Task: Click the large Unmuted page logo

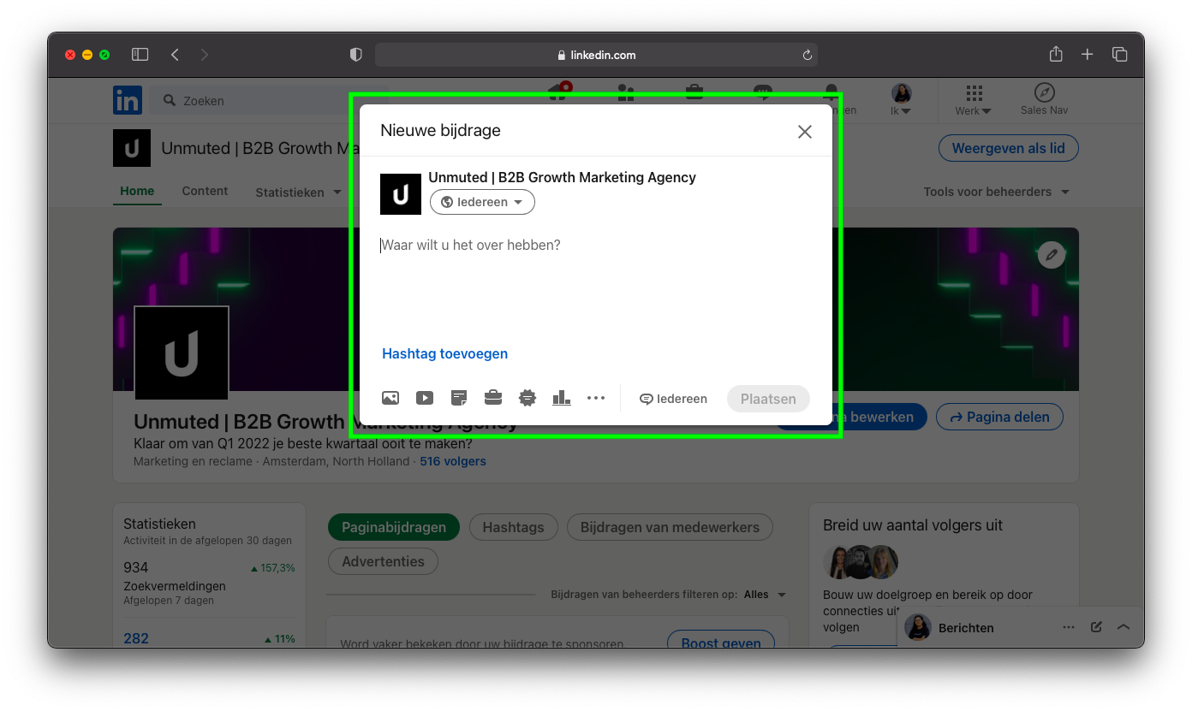Action: pos(182,353)
